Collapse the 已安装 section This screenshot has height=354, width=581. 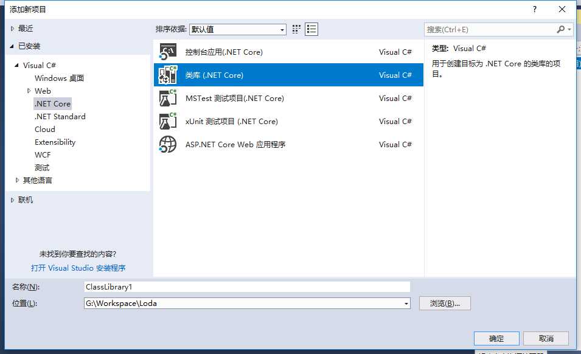tap(12, 46)
